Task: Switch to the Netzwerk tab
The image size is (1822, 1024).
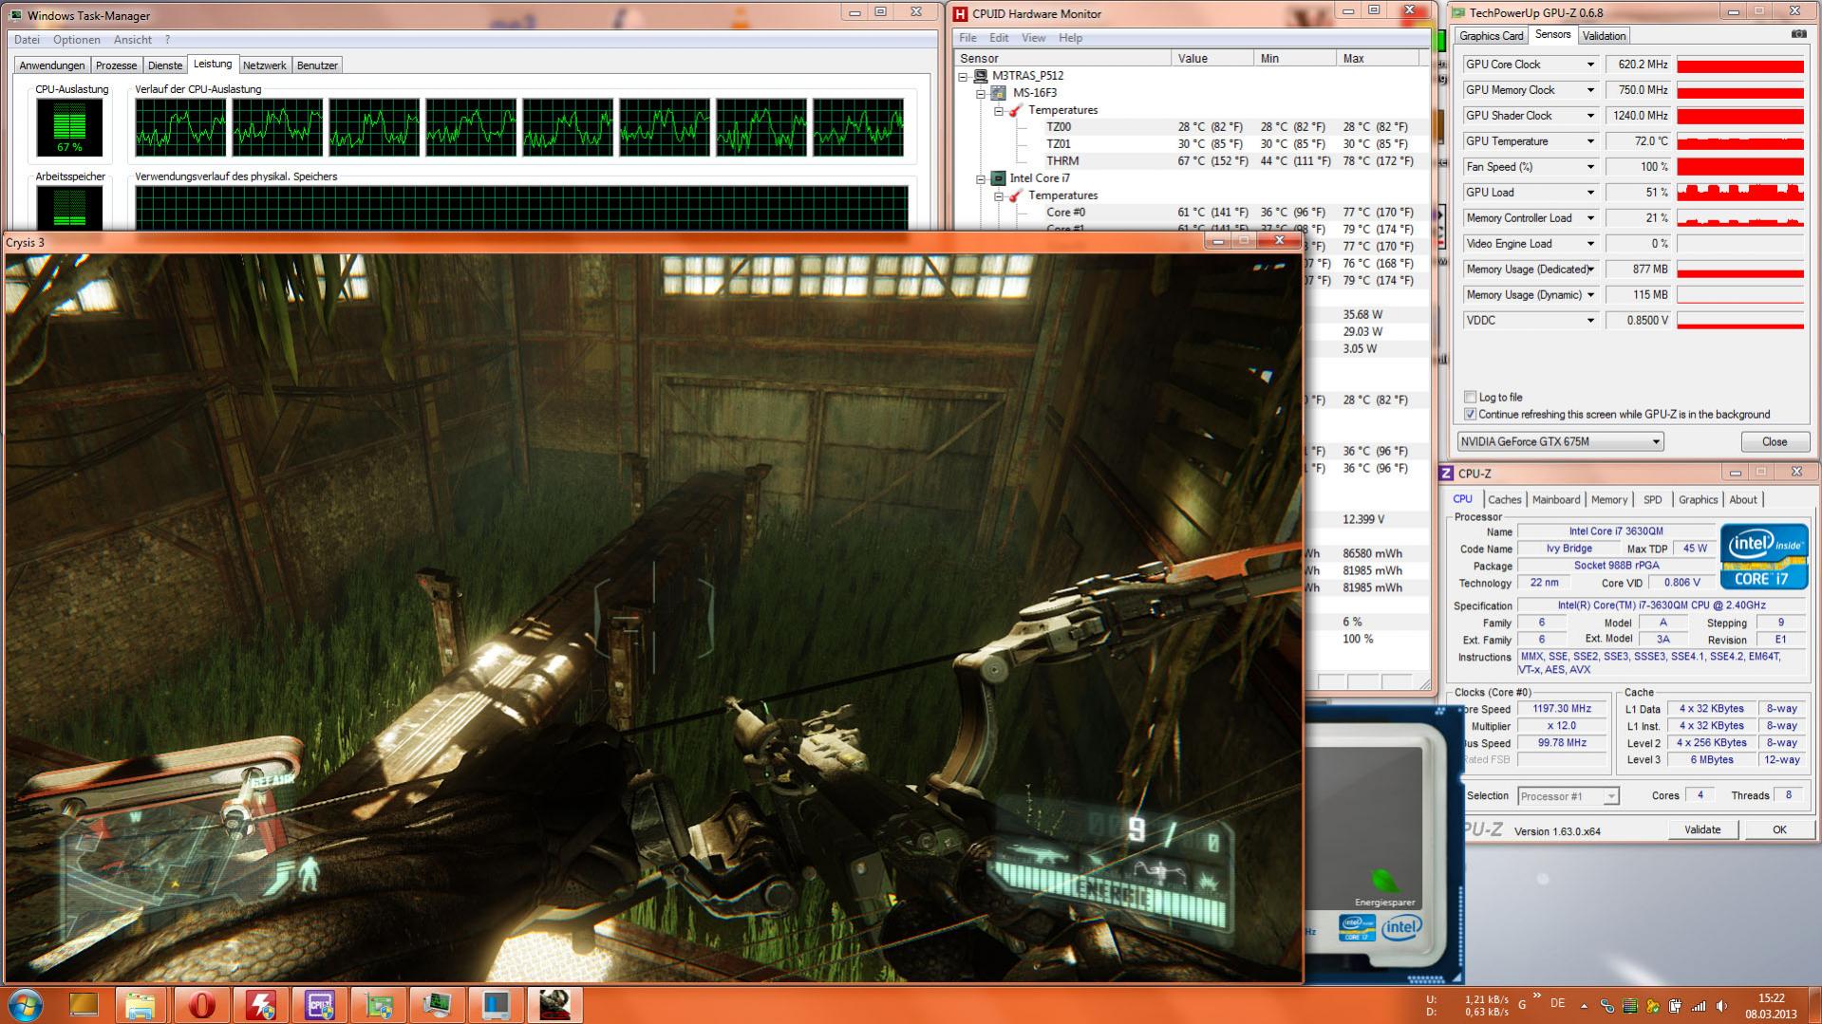Action: point(264,65)
